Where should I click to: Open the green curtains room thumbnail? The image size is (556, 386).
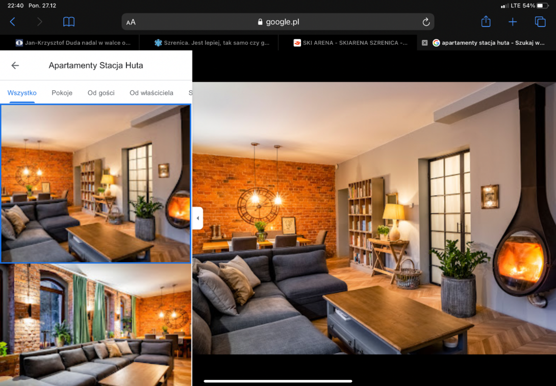tap(96, 325)
